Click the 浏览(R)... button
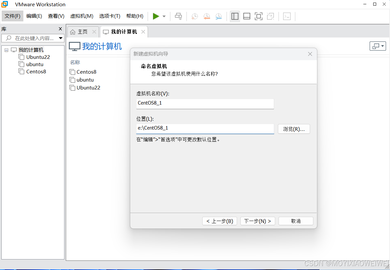390x270 pixels. pos(294,129)
